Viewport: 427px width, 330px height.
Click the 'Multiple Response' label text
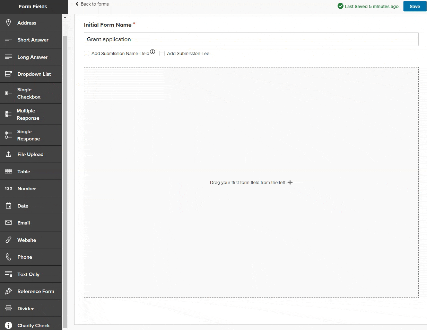point(28,114)
